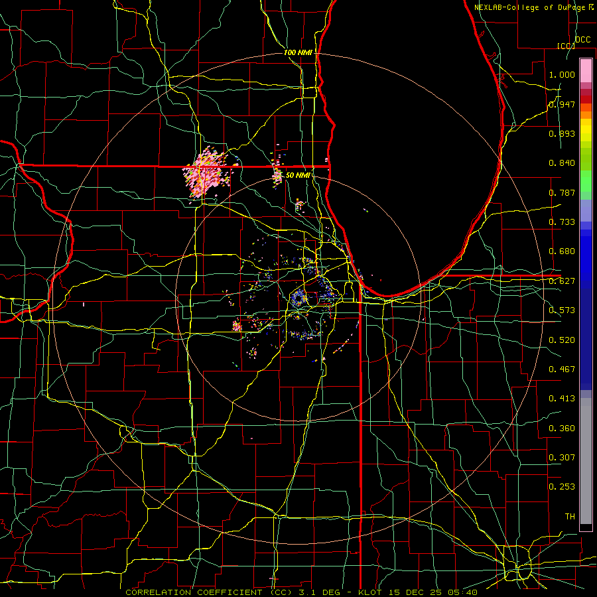Click the 0.520 legend value
The height and width of the screenshot is (597, 597).
click(x=562, y=340)
